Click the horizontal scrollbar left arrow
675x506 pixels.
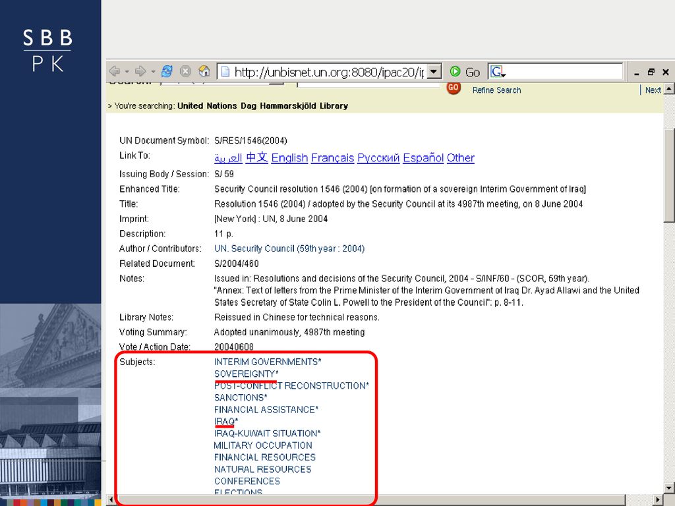[x=111, y=499]
